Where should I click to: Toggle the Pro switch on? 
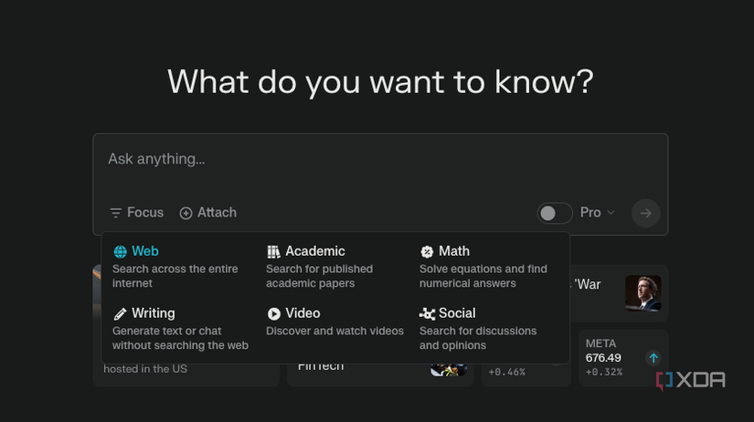click(555, 213)
